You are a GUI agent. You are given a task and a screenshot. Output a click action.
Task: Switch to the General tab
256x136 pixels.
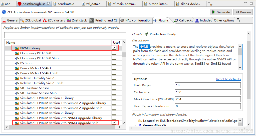point(10,20)
